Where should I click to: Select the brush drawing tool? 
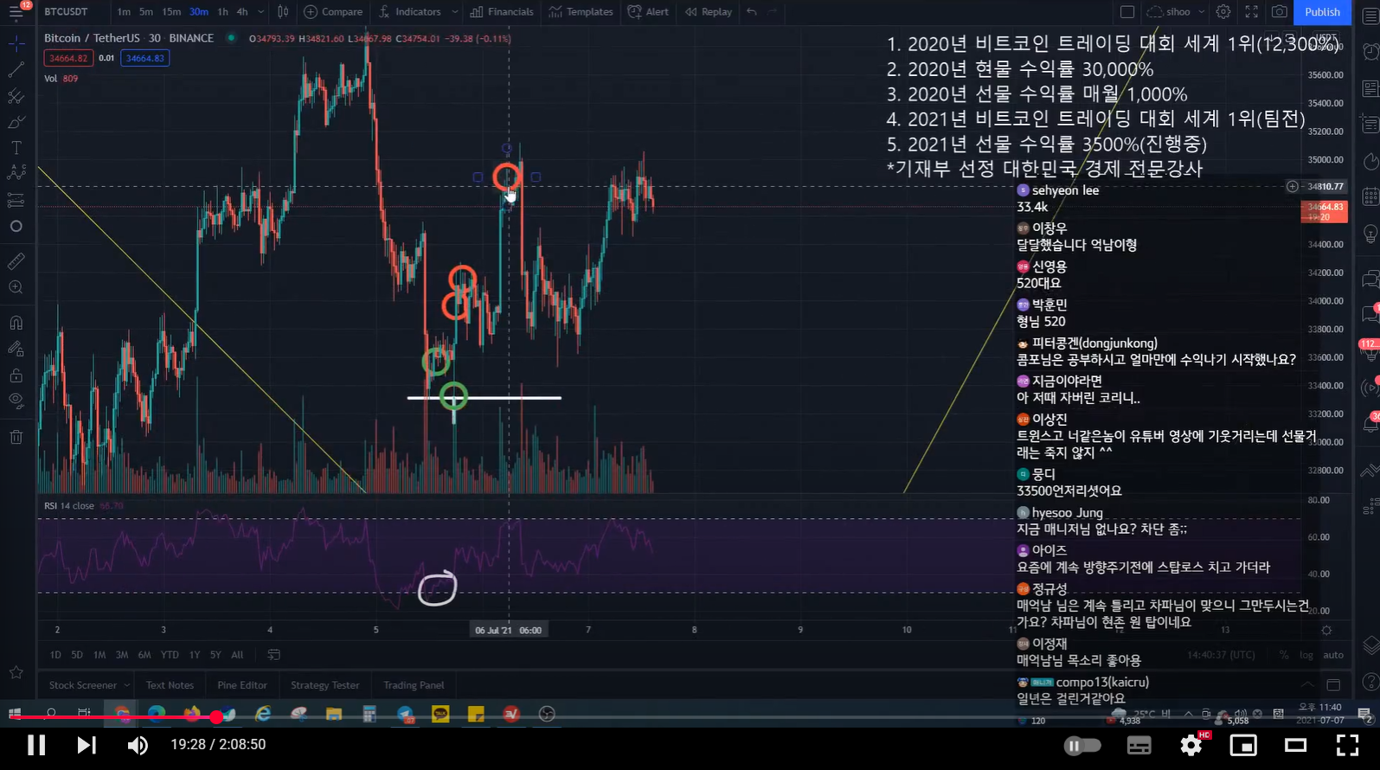click(x=16, y=122)
